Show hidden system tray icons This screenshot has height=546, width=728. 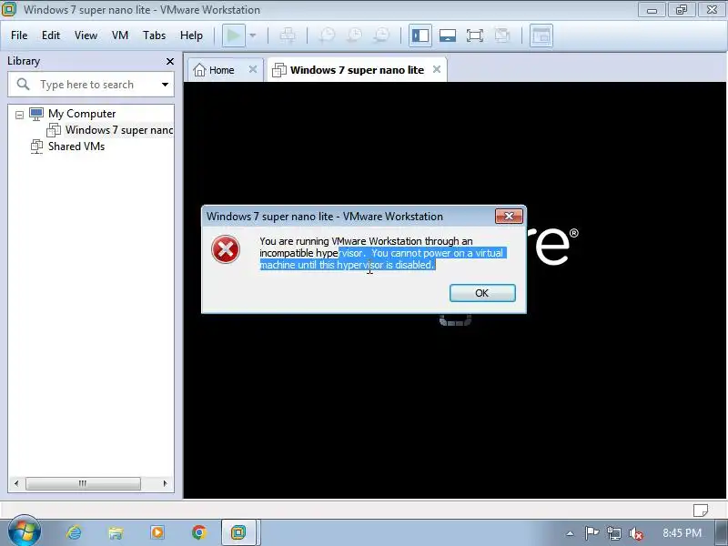click(x=570, y=533)
